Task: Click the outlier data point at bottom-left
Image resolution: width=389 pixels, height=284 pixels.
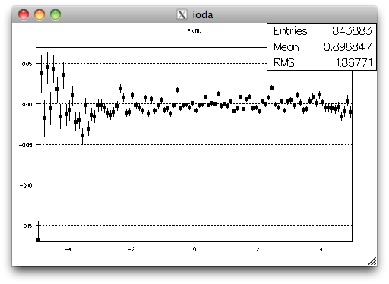Action: point(38,240)
